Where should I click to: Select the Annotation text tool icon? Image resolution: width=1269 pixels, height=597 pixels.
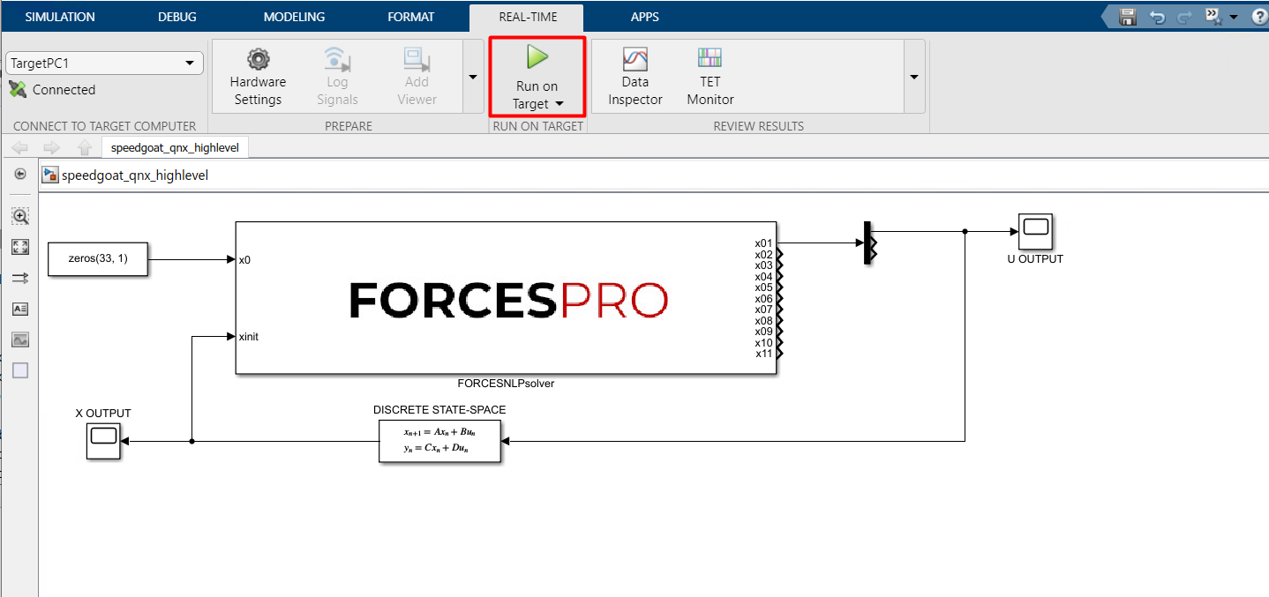(20, 309)
